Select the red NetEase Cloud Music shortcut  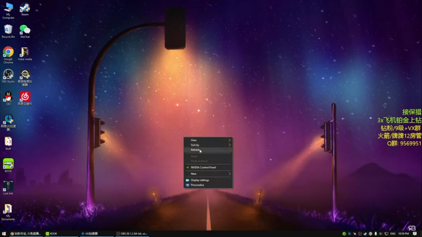pyautogui.click(x=25, y=98)
